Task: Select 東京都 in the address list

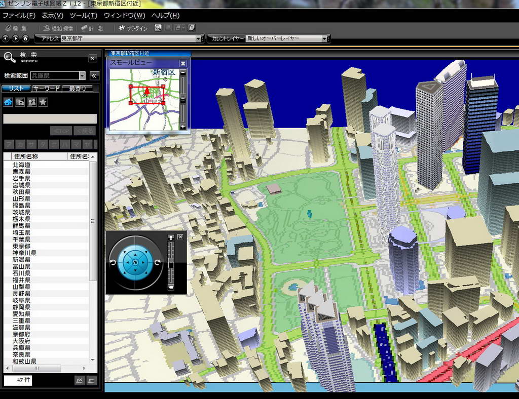Action: (x=21, y=246)
